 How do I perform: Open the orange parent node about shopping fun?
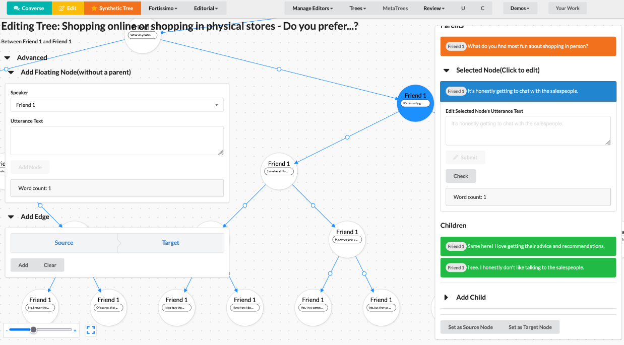click(x=528, y=46)
